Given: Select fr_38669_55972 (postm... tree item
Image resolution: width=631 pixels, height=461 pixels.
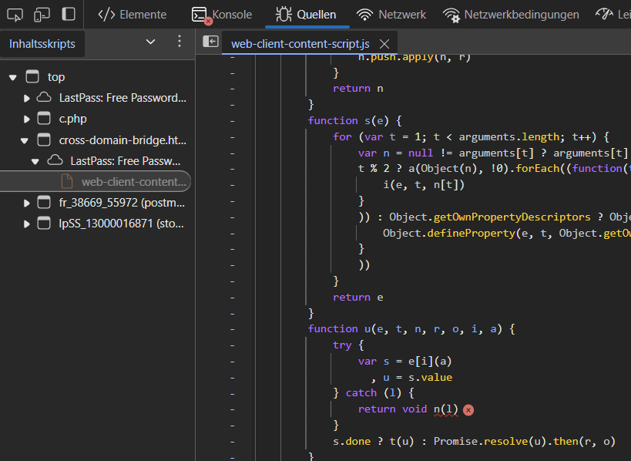Looking at the screenshot, I should coord(122,203).
